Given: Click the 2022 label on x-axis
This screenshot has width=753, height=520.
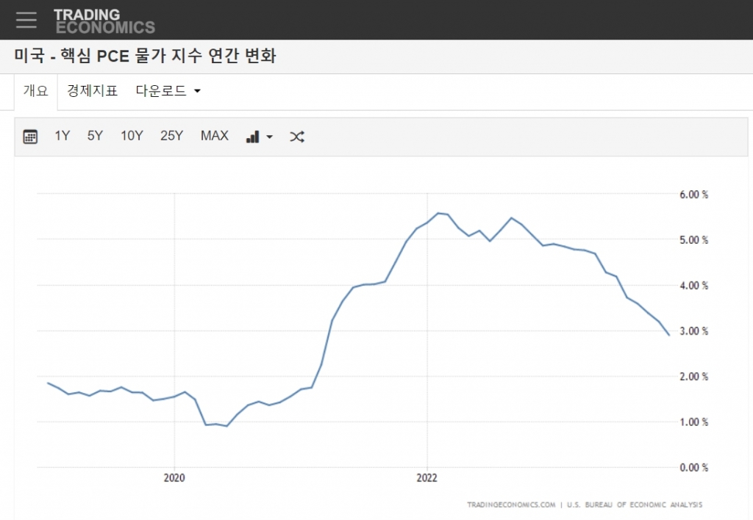Looking at the screenshot, I should (427, 477).
